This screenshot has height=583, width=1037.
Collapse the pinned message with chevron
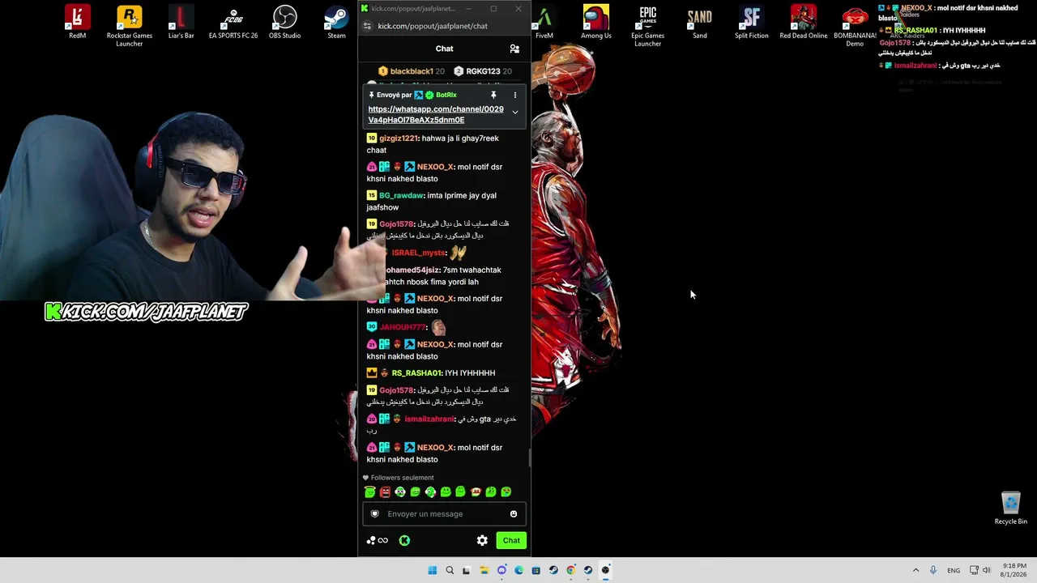tap(514, 112)
